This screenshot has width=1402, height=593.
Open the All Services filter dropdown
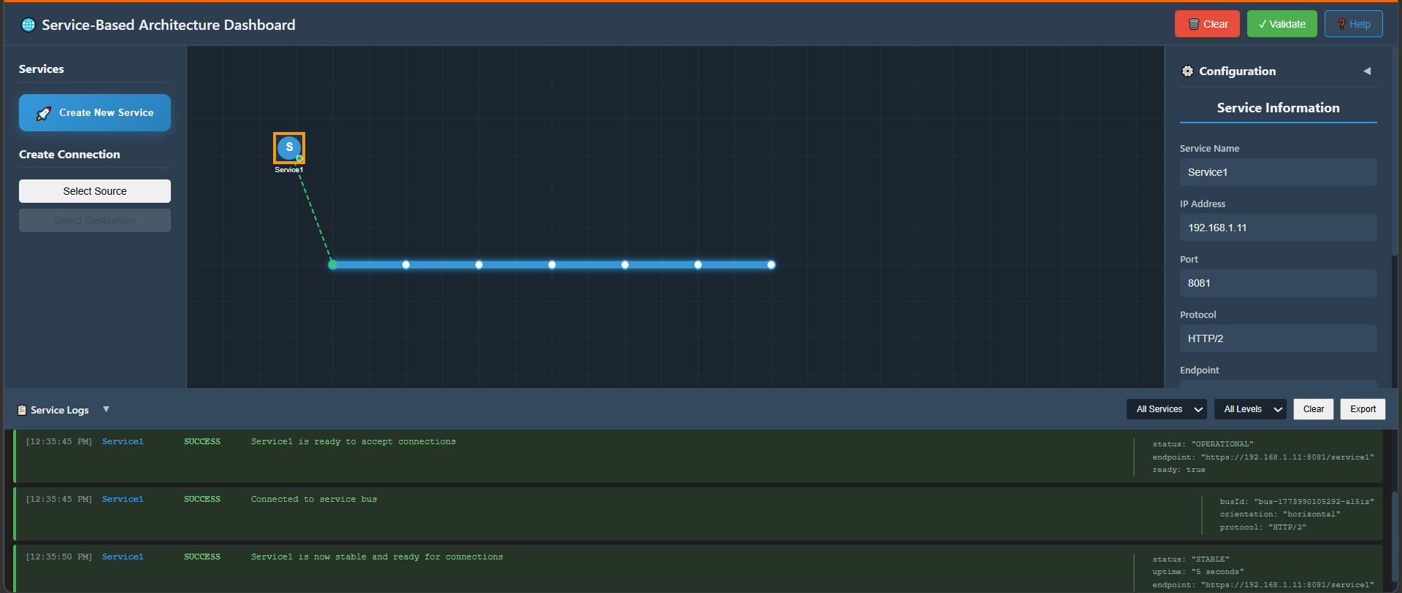click(x=1166, y=409)
